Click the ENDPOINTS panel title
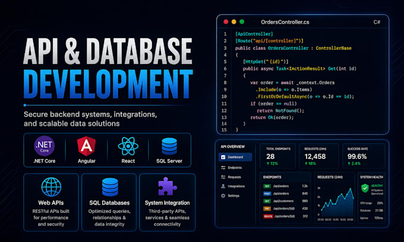The image size is (404, 242). pos(272,177)
